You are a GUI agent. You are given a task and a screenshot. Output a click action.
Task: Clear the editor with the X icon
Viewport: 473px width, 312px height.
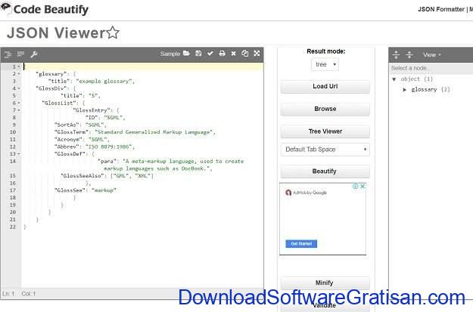(233, 54)
